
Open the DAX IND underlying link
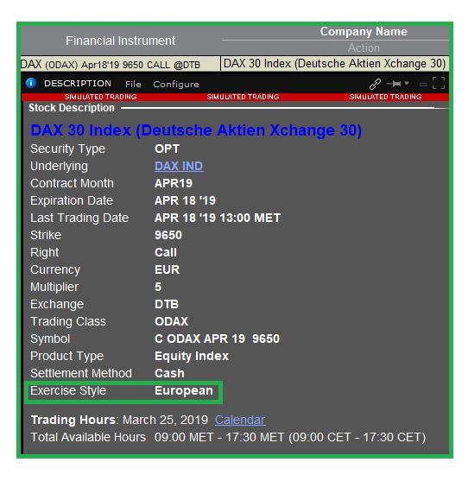pos(179,166)
